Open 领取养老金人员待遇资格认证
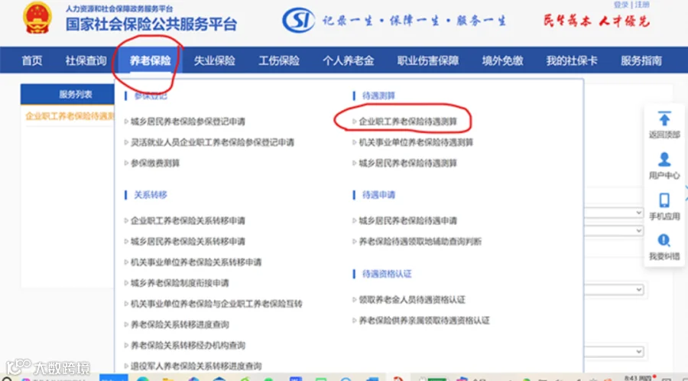This screenshot has height=381, width=688. (412, 300)
